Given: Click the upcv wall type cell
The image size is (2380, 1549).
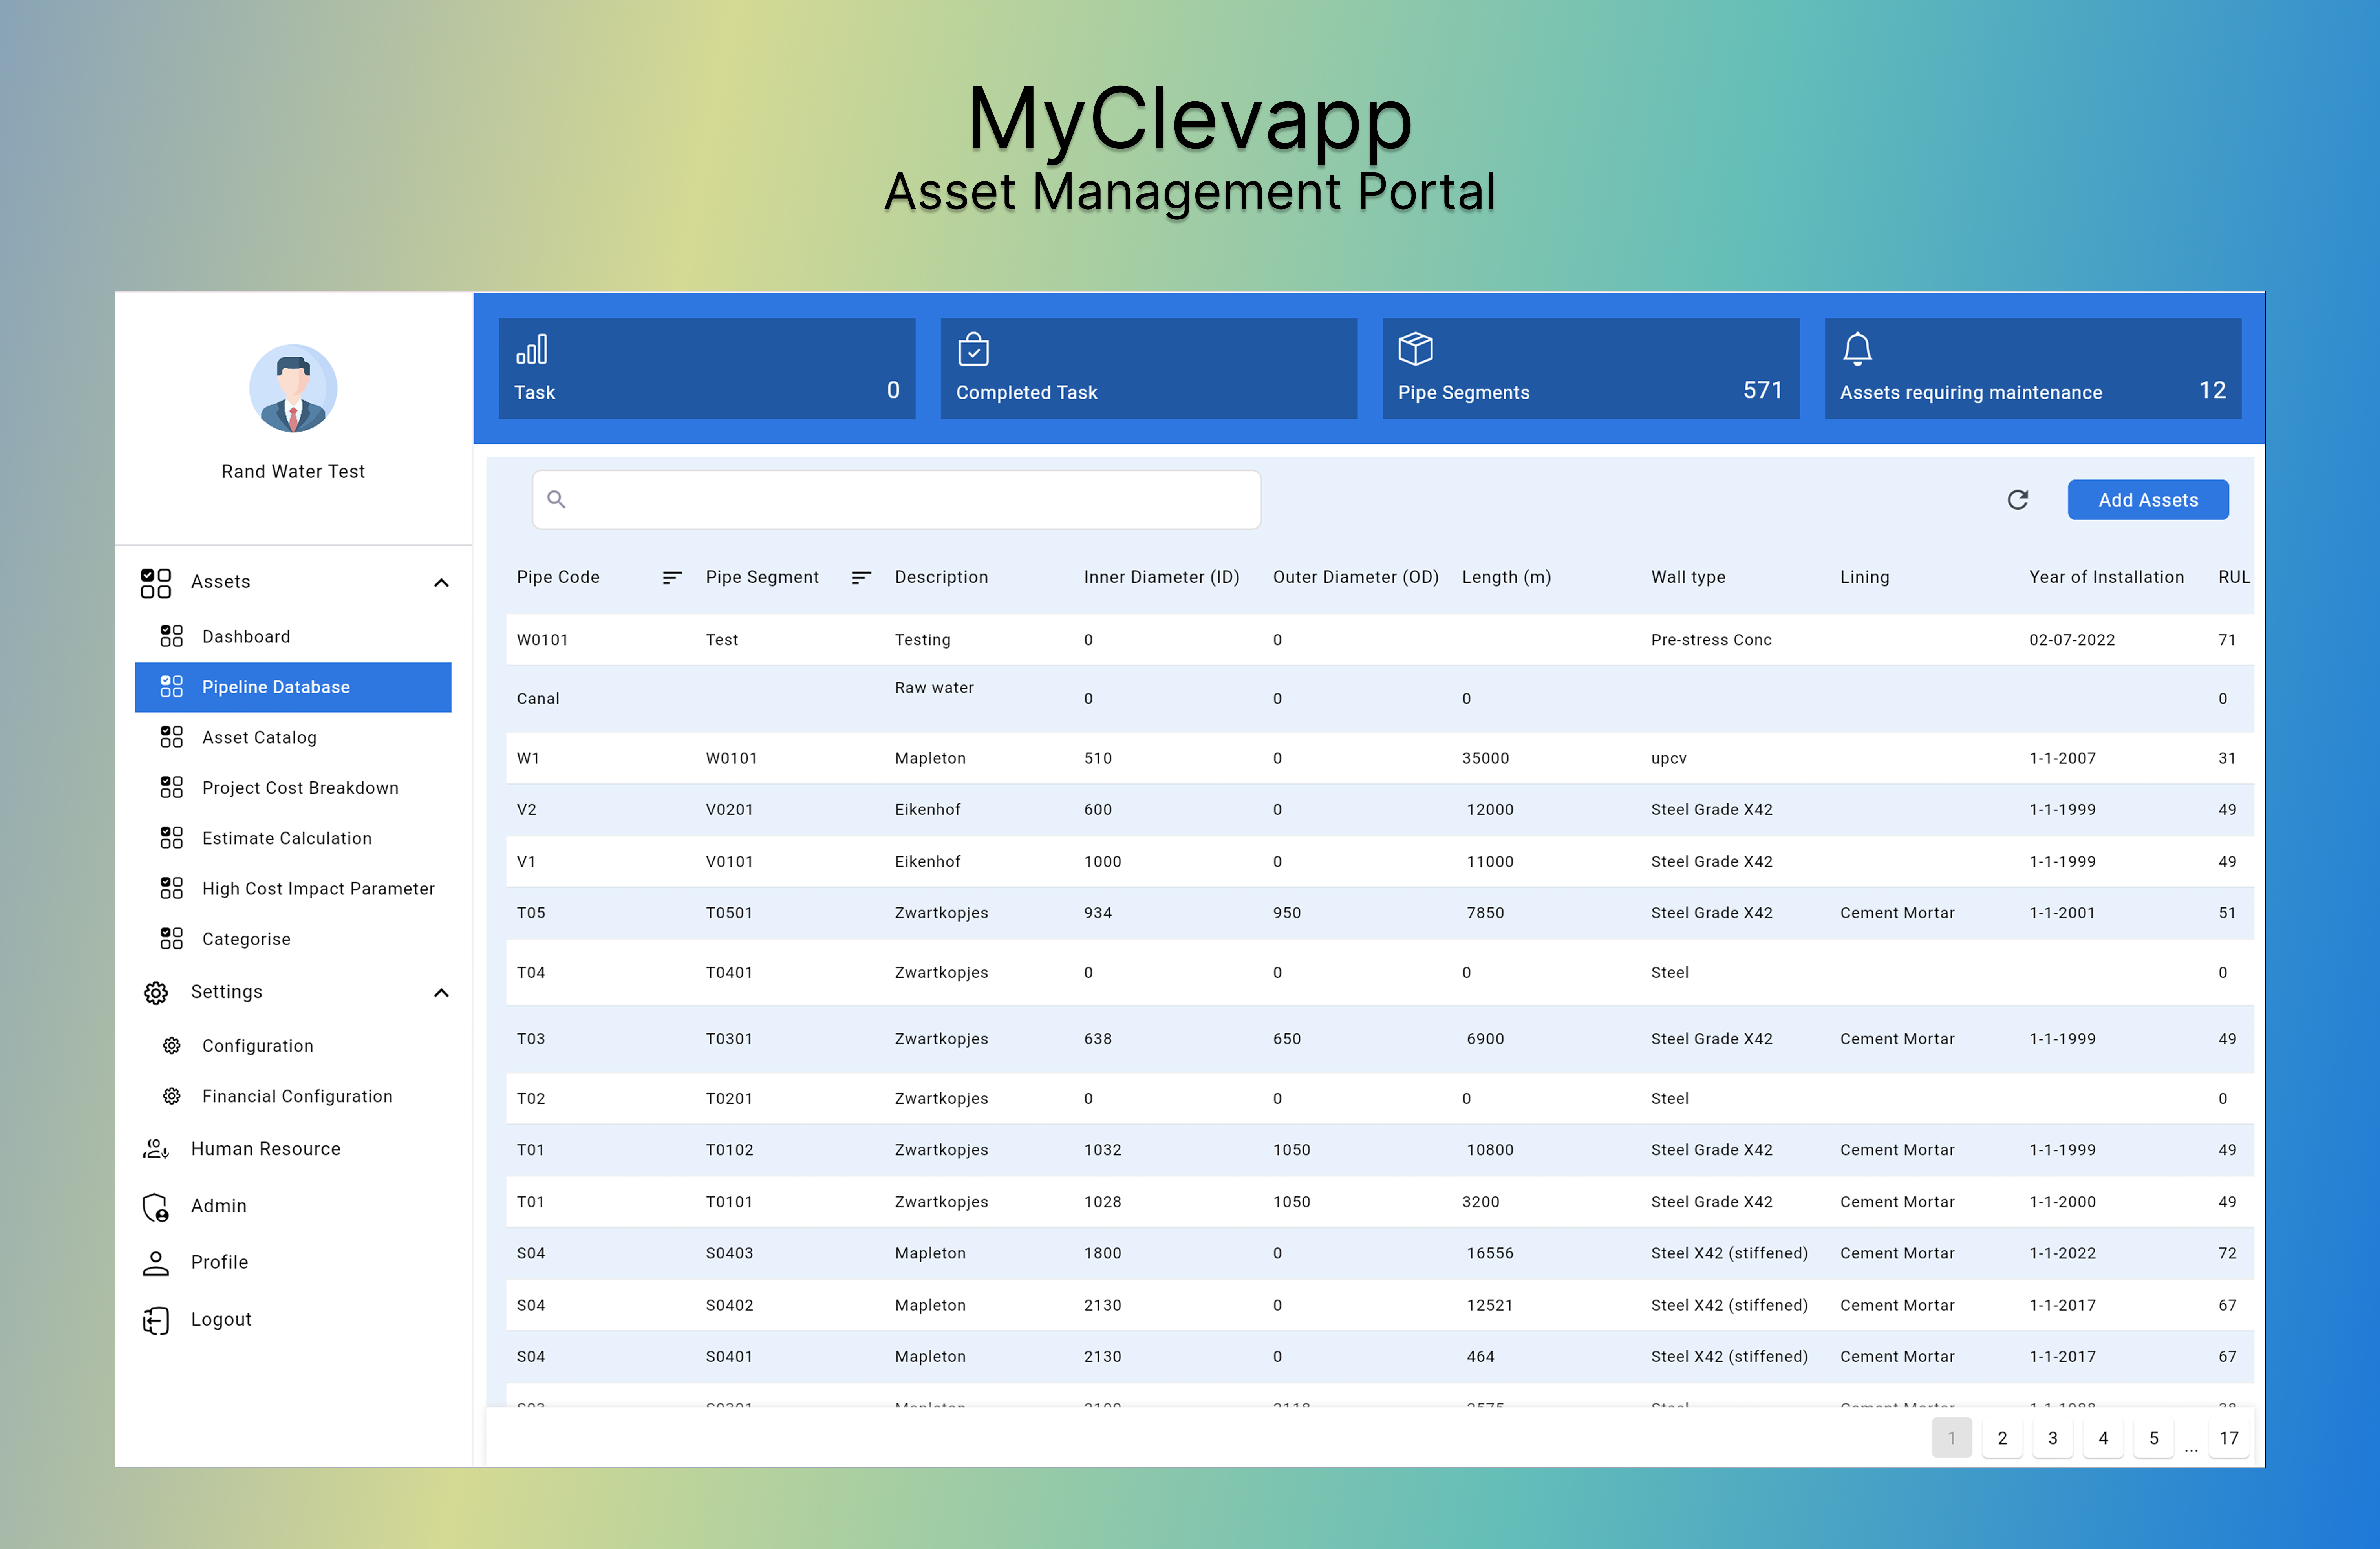Looking at the screenshot, I should click(x=1669, y=759).
